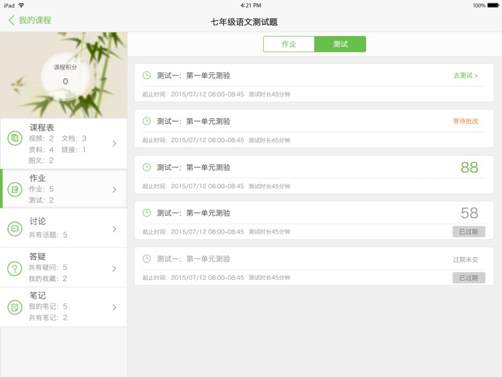The image size is (502, 377).
Task: Open the 讨论 chat bubble icon
Action: 15,229
